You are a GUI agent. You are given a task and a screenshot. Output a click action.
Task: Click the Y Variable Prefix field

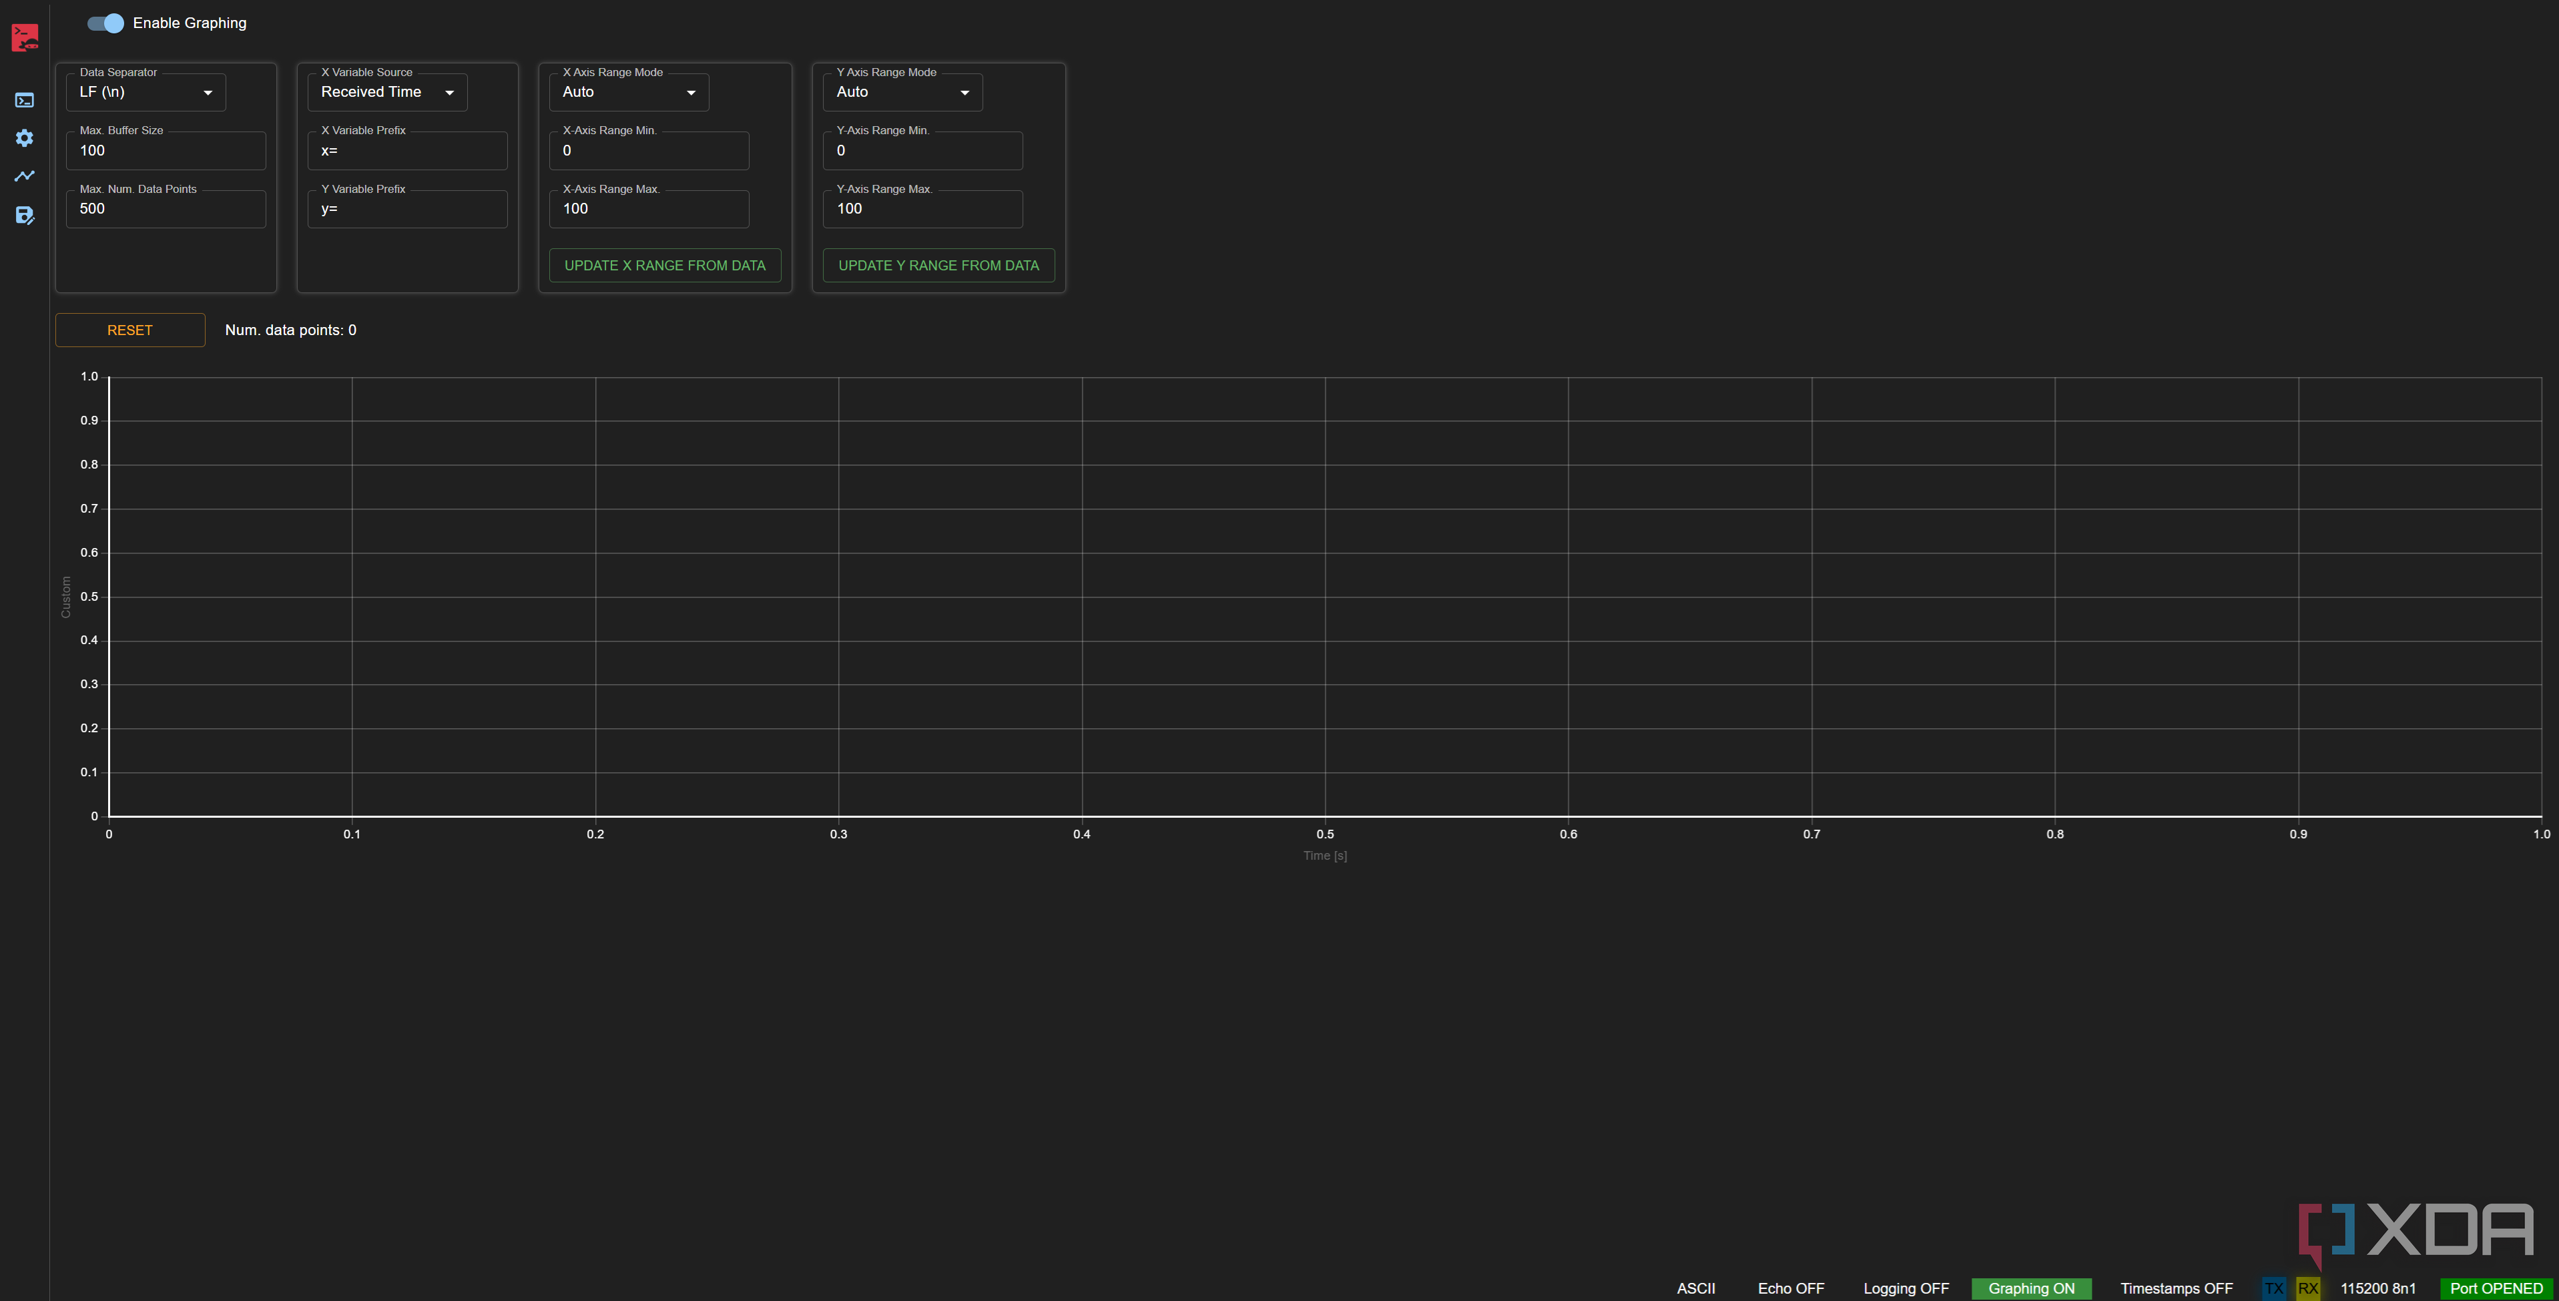pyautogui.click(x=407, y=208)
